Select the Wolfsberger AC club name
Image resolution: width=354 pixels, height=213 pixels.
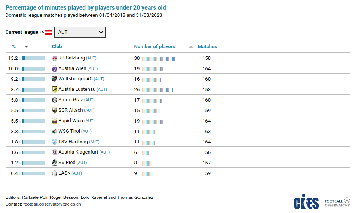pos(76,79)
